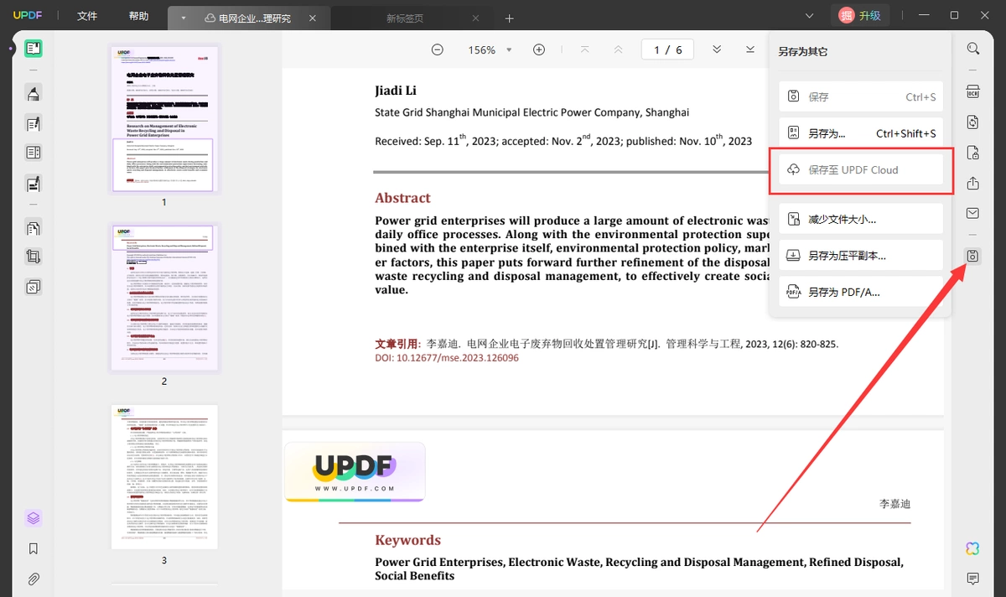Send the file by email icon

(972, 214)
